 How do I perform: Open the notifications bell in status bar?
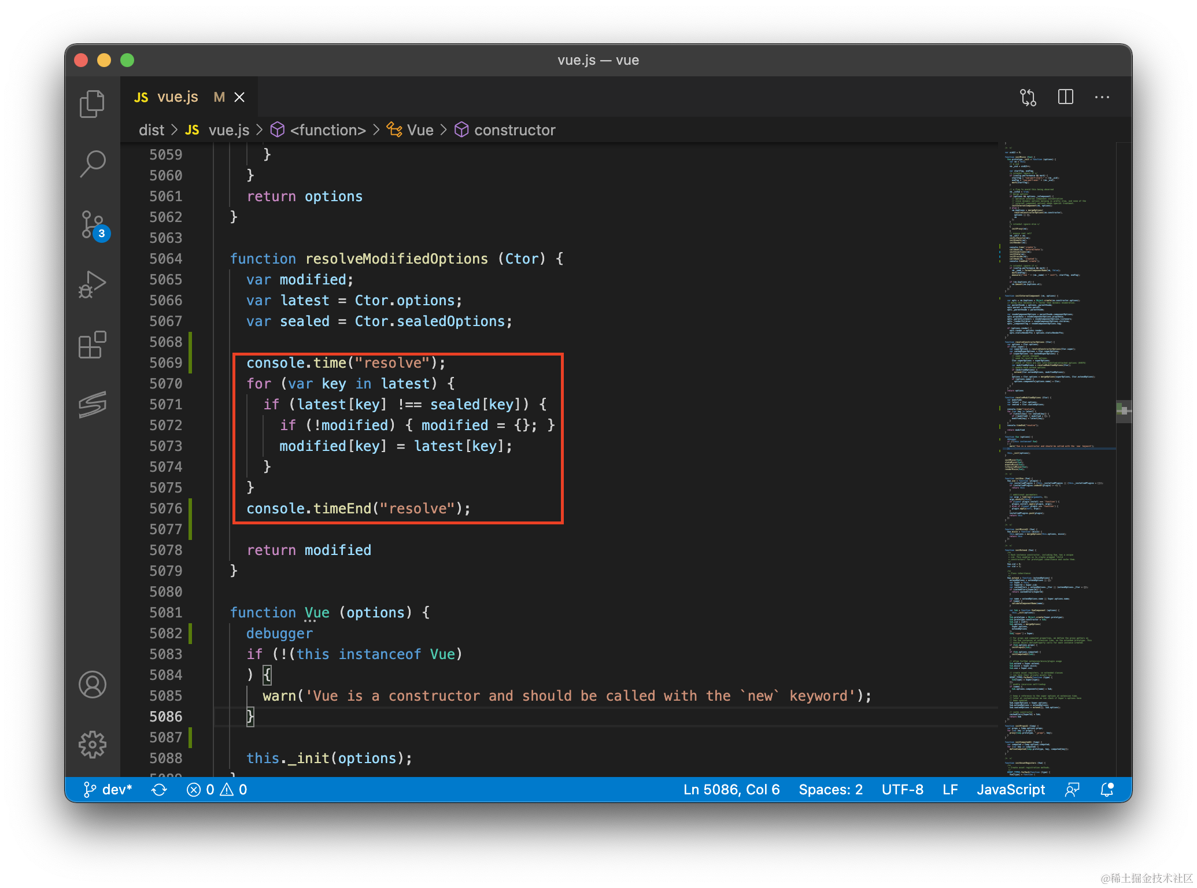pos(1107,790)
